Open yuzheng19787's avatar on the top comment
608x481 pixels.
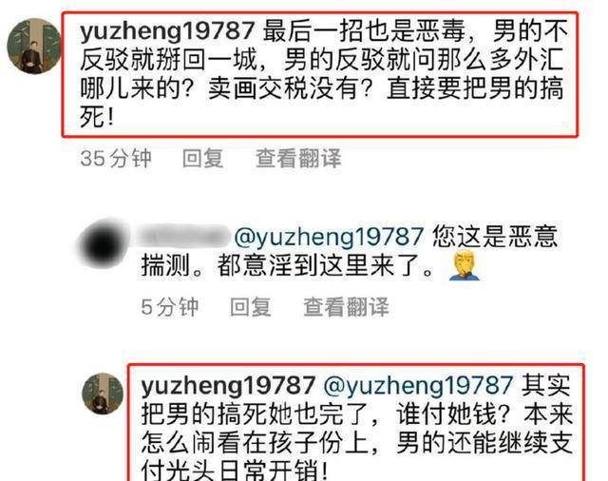point(34,46)
